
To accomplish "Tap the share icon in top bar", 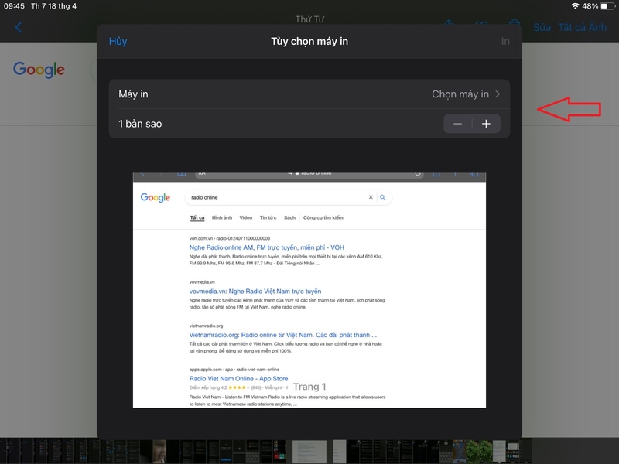I will pyautogui.click(x=449, y=24).
